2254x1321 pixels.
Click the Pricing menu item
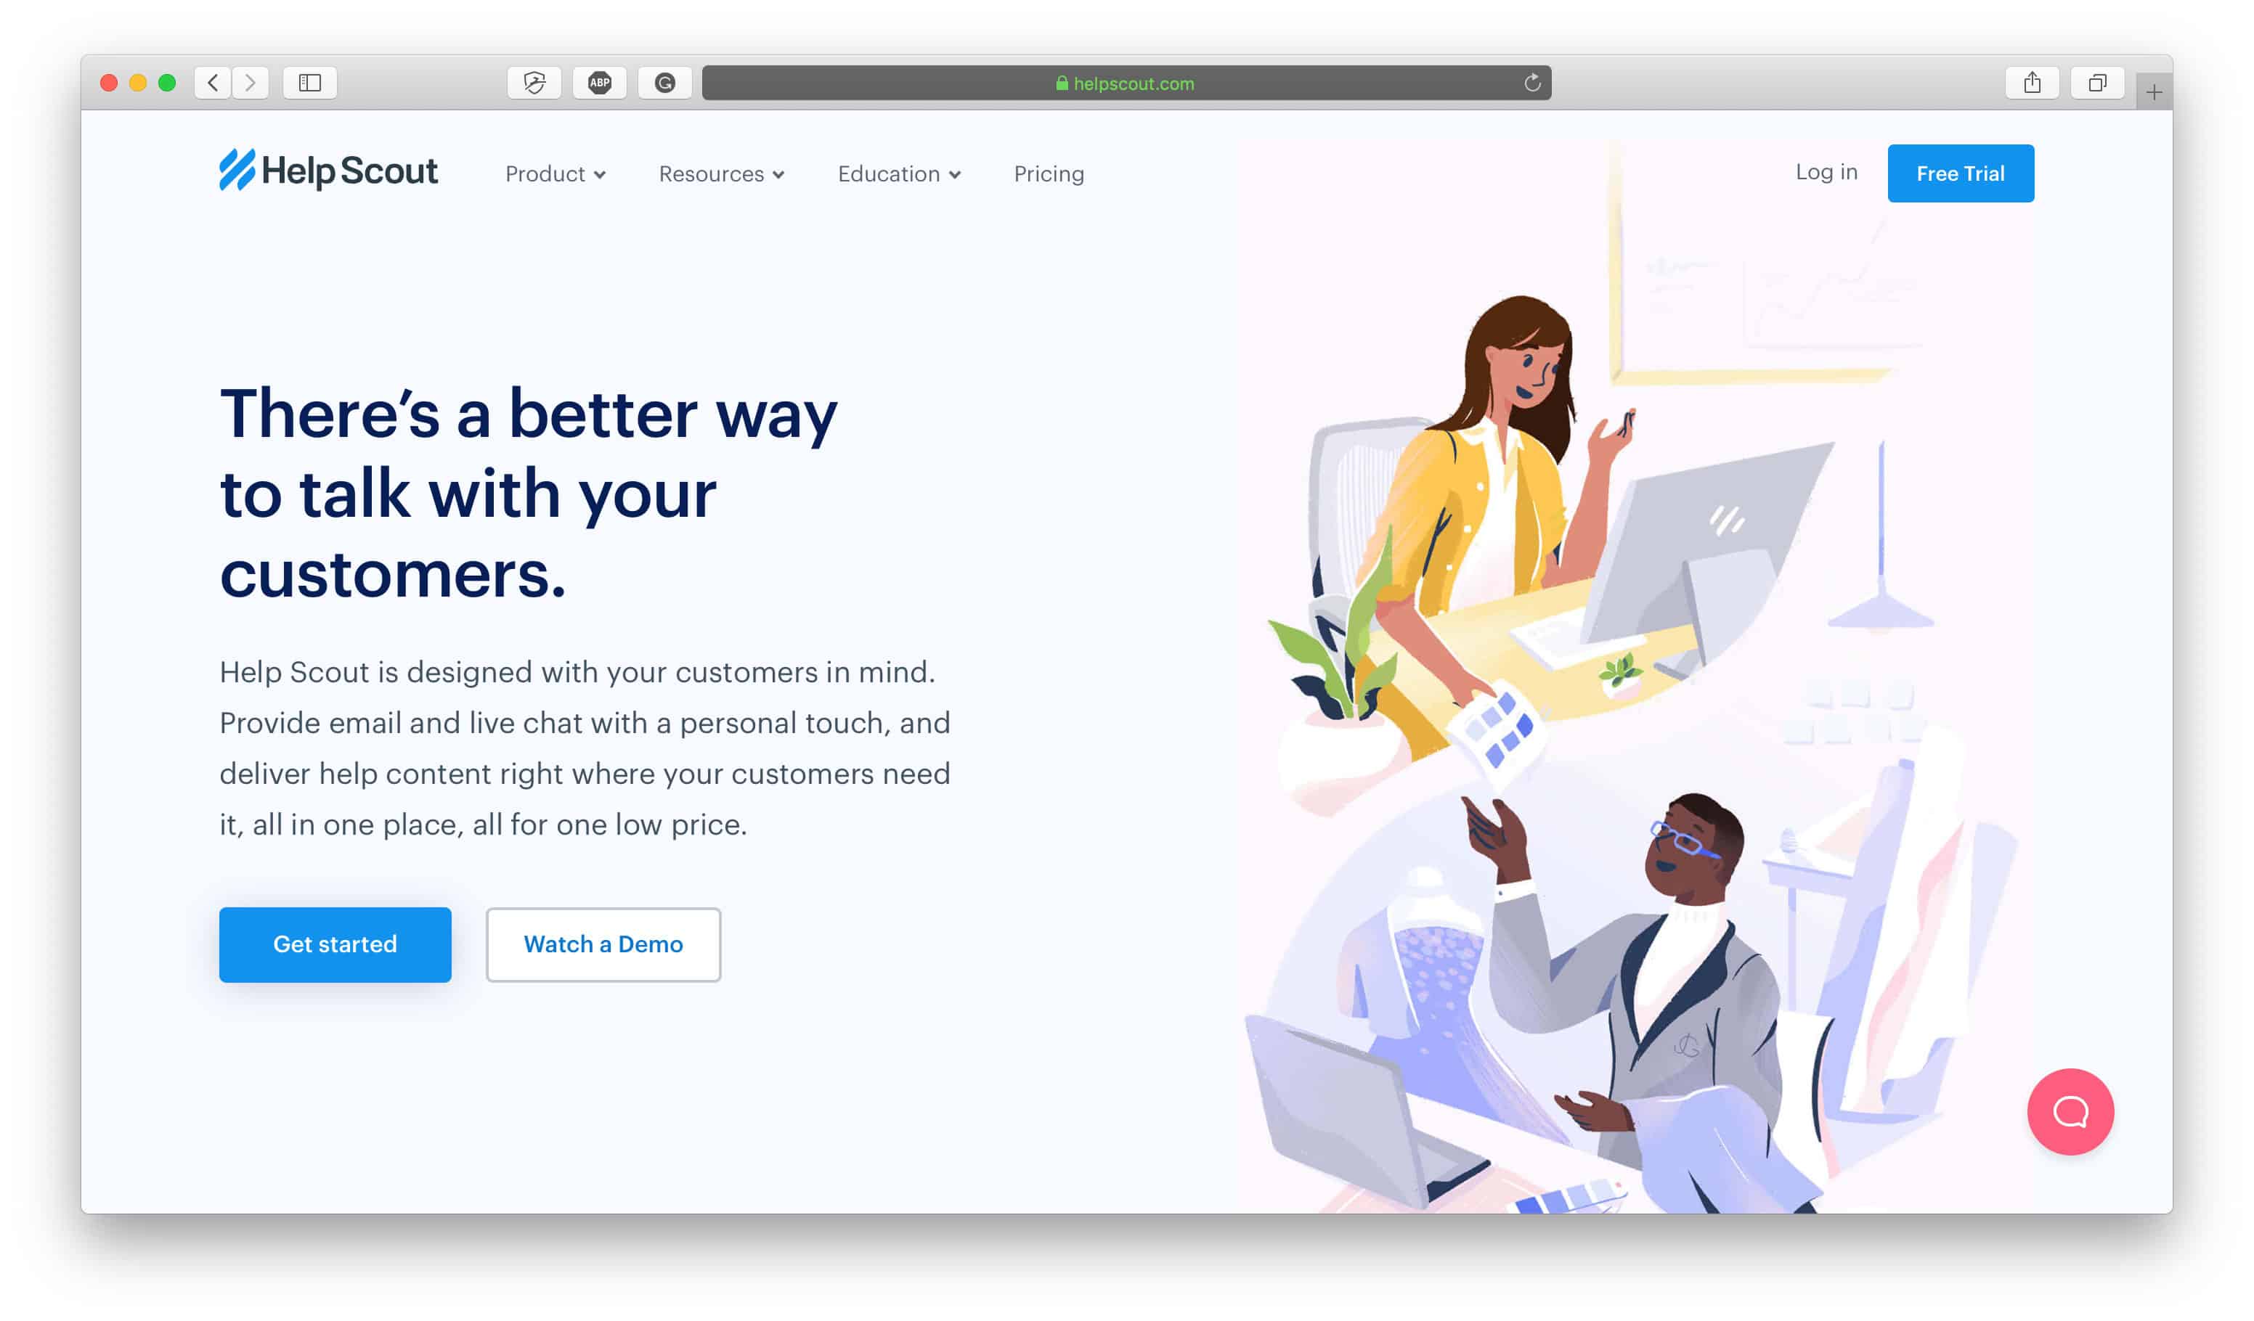pyautogui.click(x=1049, y=173)
